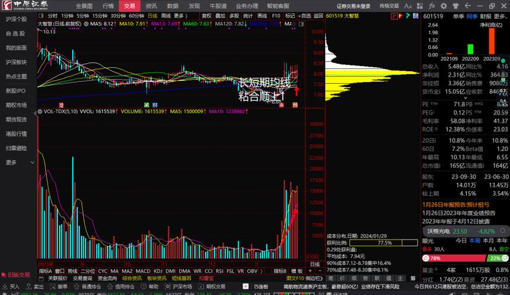The image size is (510, 295).
Task: Click the orange 202309 profit bar
Action: pyautogui.click(x=492, y=41)
